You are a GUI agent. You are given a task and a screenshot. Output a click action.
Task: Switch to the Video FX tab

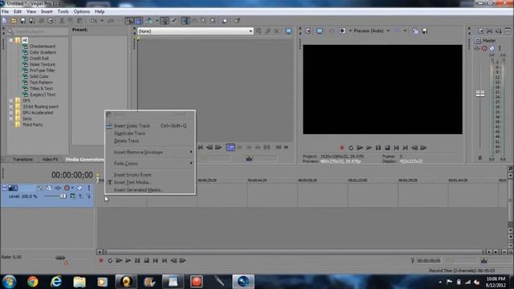click(50, 159)
